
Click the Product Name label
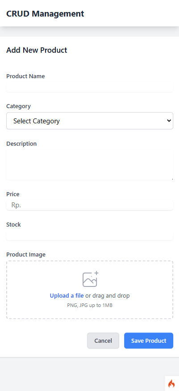point(25,76)
